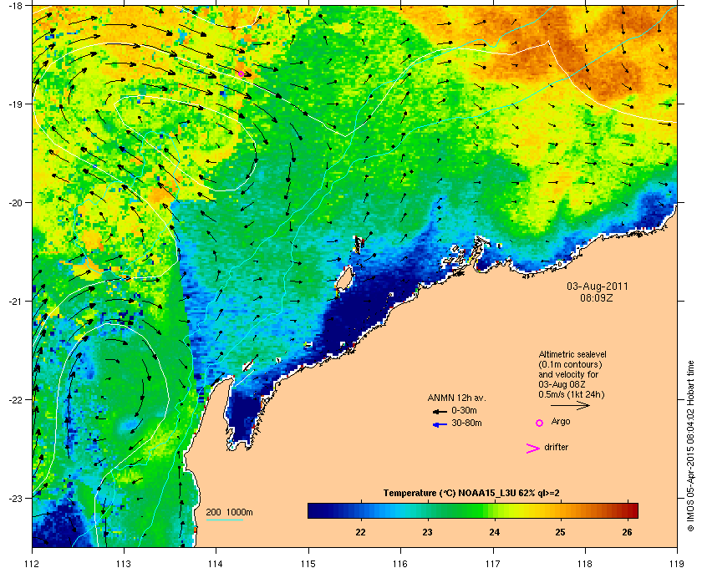Click the 'ANMN 12h av.' label
702x568 pixels.
point(456,398)
